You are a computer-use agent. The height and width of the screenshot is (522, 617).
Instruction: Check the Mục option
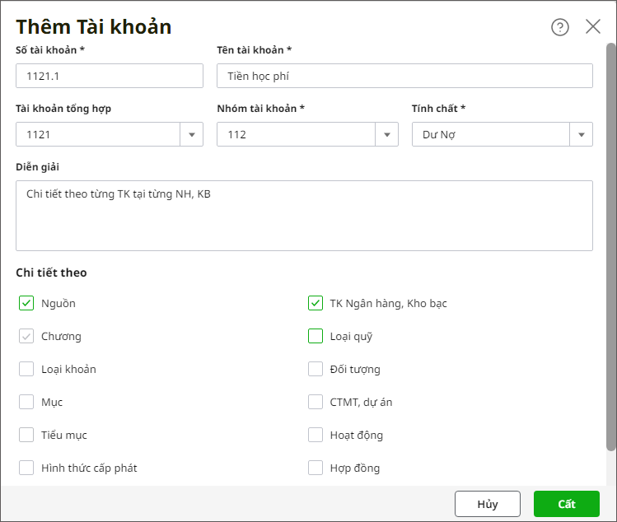[x=26, y=402]
